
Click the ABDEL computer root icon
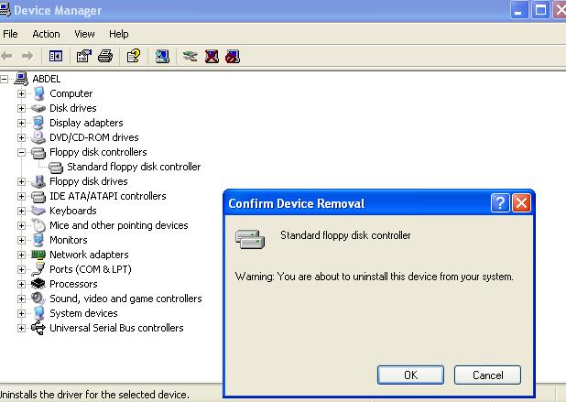click(21, 79)
